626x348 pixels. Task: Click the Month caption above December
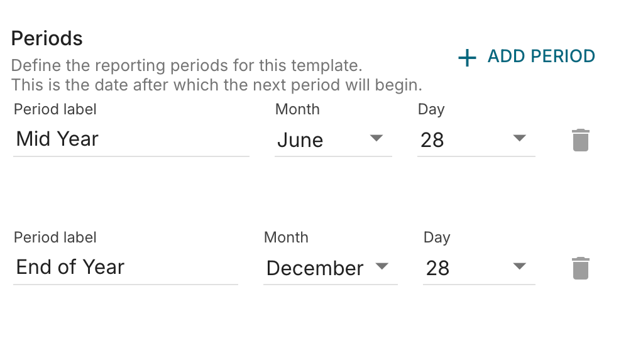286,237
